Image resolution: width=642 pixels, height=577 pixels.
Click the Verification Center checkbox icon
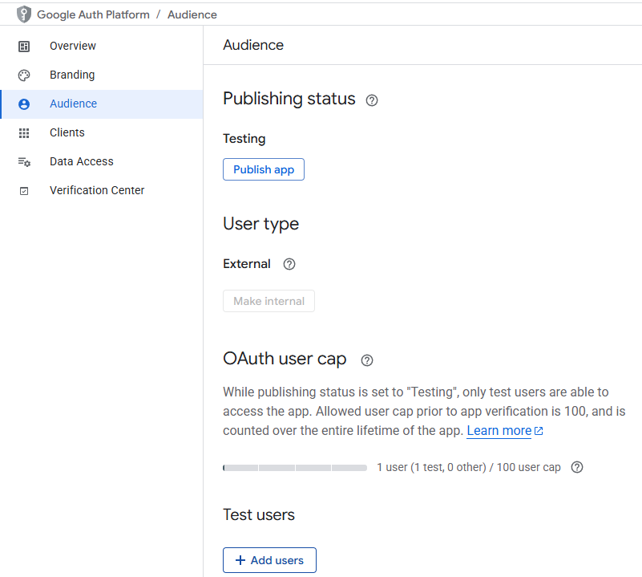click(x=24, y=191)
